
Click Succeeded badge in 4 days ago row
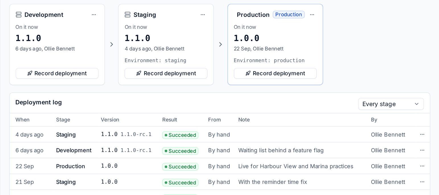[180, 135]
